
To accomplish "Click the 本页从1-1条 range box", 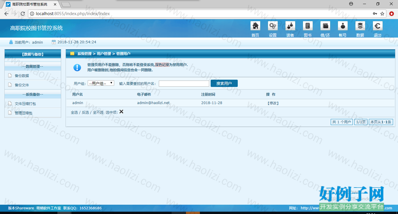I will click(x=381, y=122).
